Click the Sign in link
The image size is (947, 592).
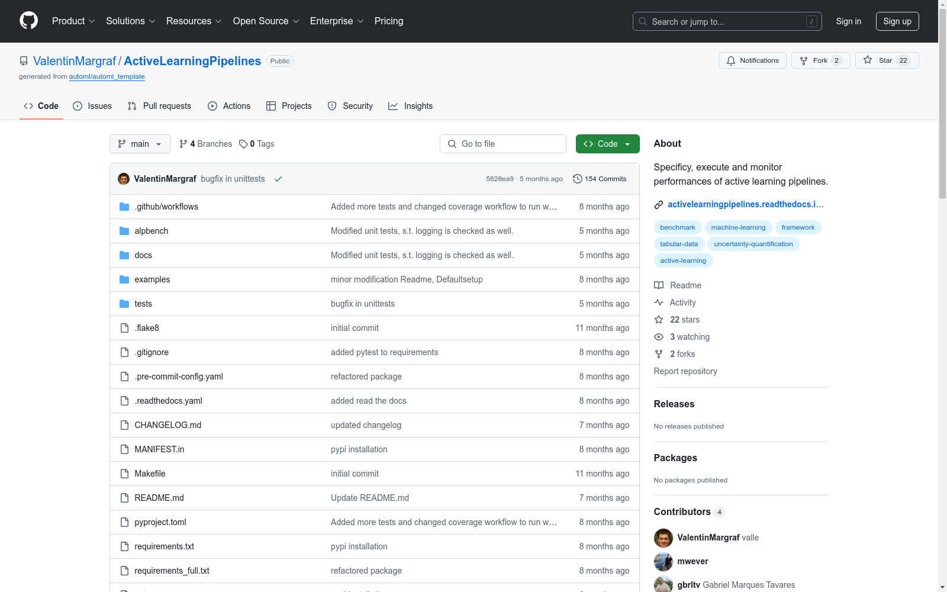coord(849,21)
